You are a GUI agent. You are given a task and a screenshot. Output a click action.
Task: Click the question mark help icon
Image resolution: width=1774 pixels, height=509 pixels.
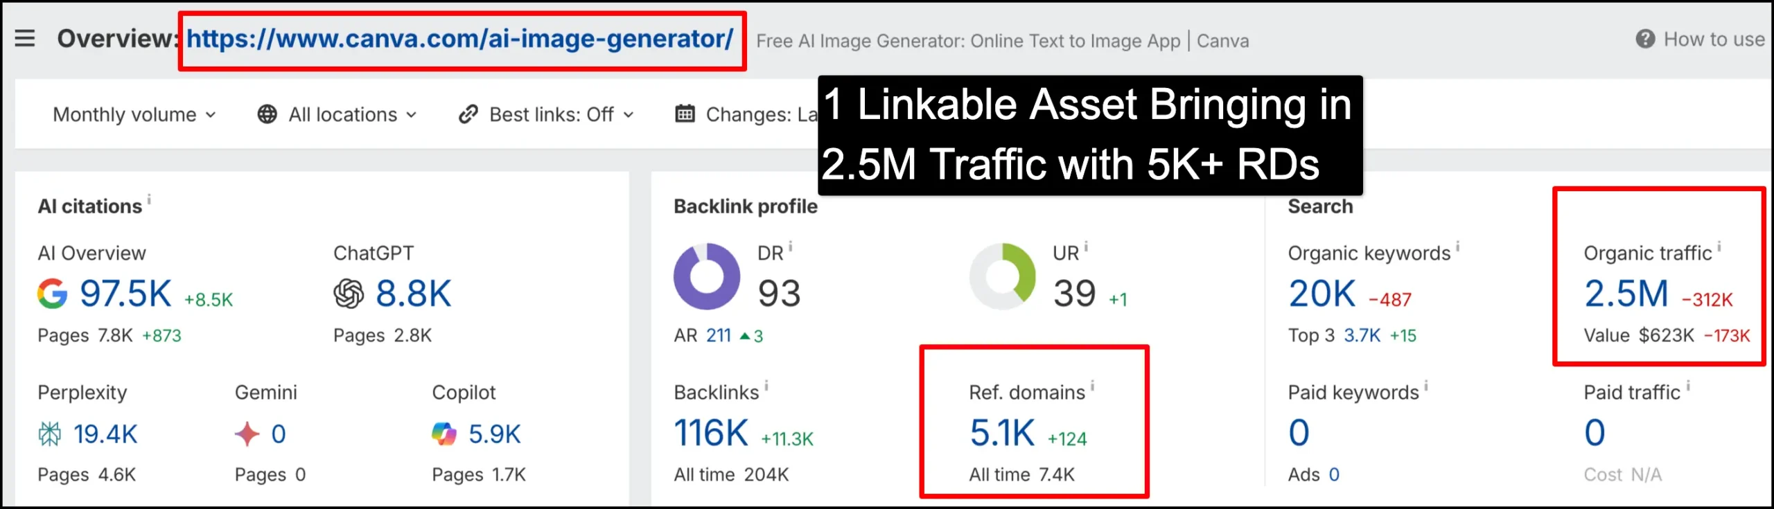point(1645,39)
